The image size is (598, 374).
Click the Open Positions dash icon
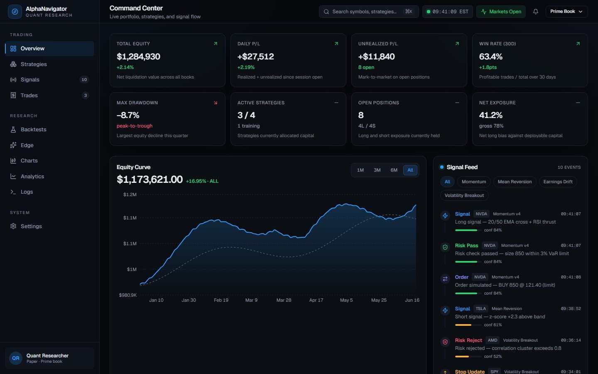point(457,103)
